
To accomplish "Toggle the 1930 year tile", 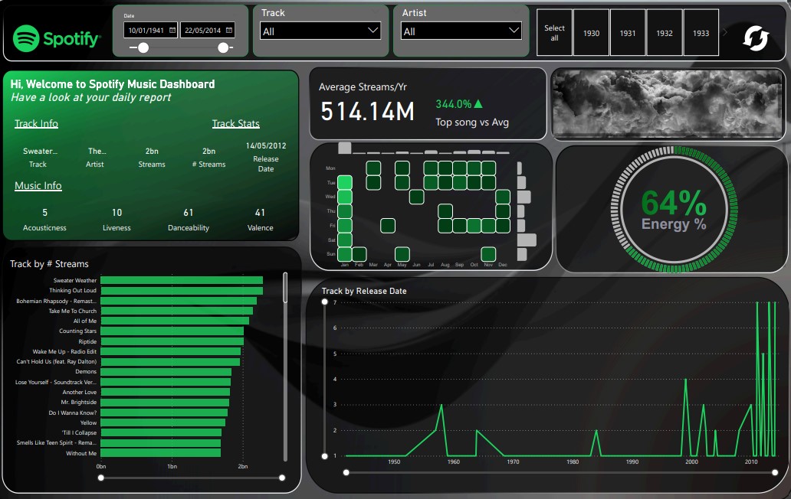I will coord(591,33).
